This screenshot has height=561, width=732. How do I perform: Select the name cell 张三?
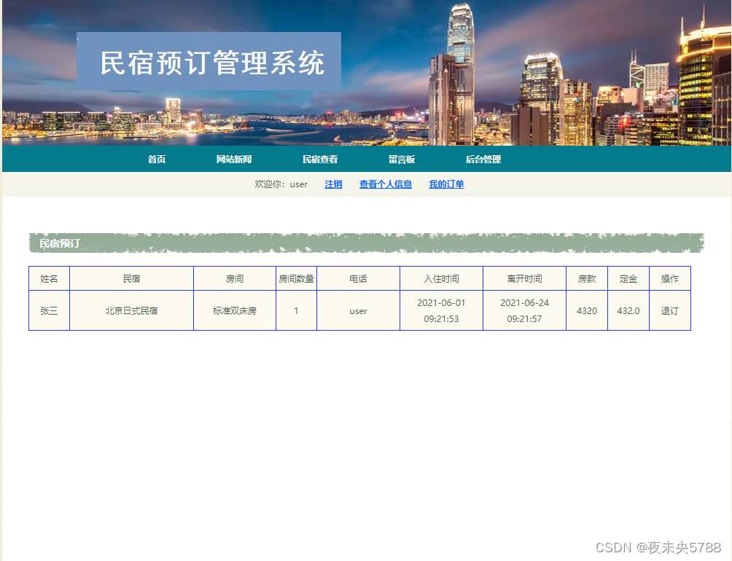(x=49, y=310)
